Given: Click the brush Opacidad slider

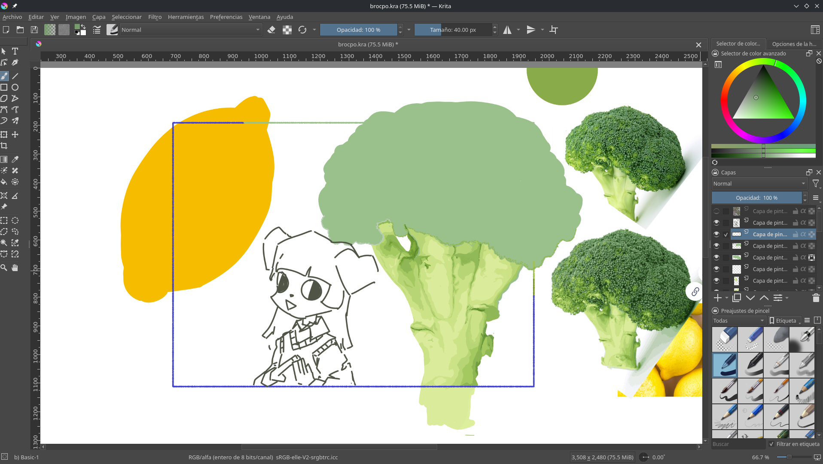Looking at the screenshot, I should 358,30.
